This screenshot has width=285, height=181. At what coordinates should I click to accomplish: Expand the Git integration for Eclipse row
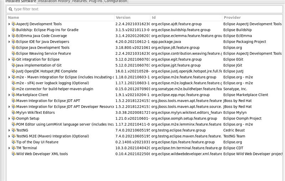pyautogui.click(x=9, y=59)
